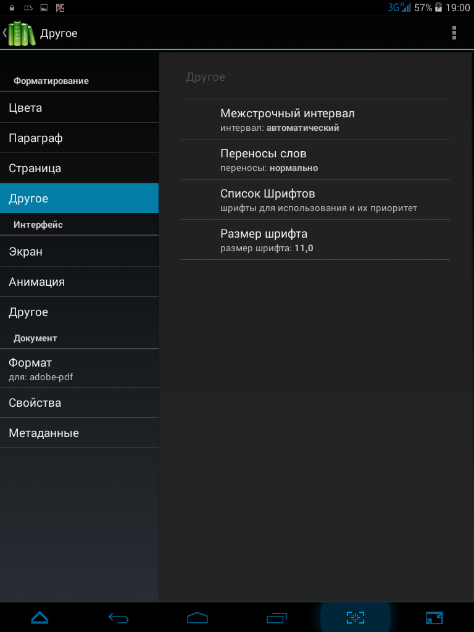Tap the resize-window icon in the navigation bar
Viewport: 474px width, 632px height.
pos(434,617)
